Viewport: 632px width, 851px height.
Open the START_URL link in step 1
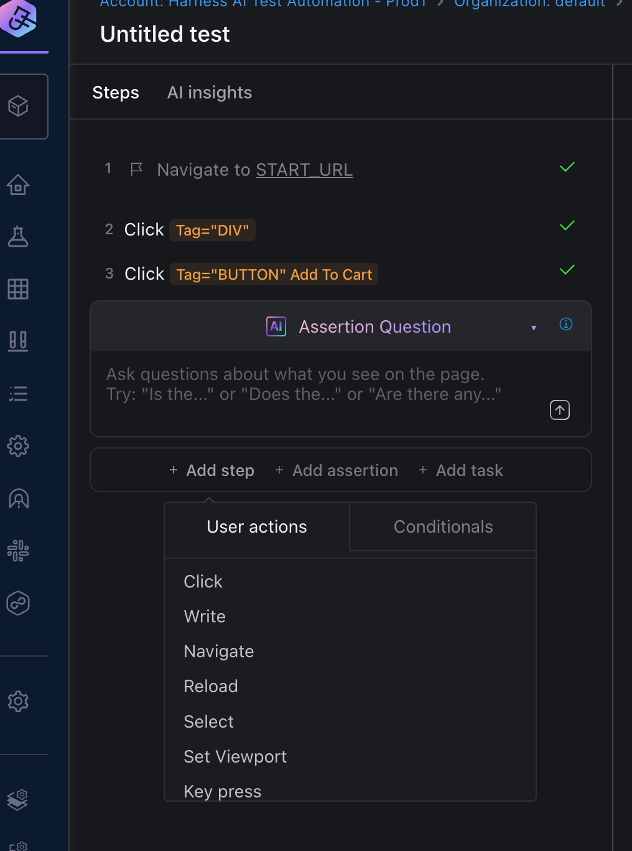[304, 169]
